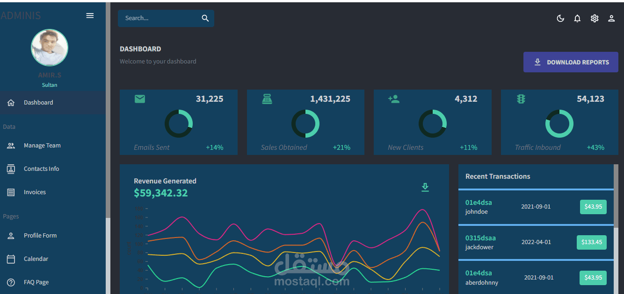This screenshot has height=294, width=624.
Task: Click the FAQ question mark icon
Action: (x=11, y=282)
